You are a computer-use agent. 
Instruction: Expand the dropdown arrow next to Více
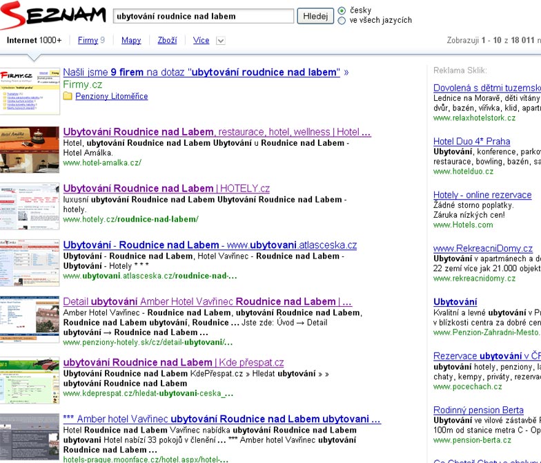click(x=221, y=41)
